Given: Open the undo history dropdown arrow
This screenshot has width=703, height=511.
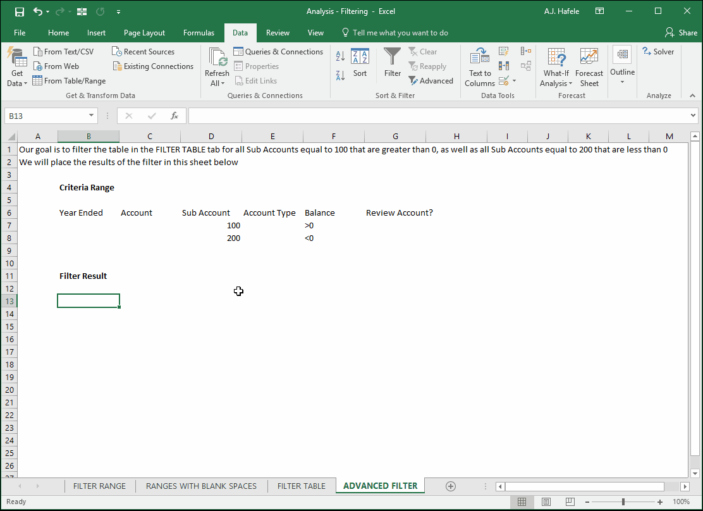Looking at the screenshot, I should pyautogui.click(x=47, y=12).
